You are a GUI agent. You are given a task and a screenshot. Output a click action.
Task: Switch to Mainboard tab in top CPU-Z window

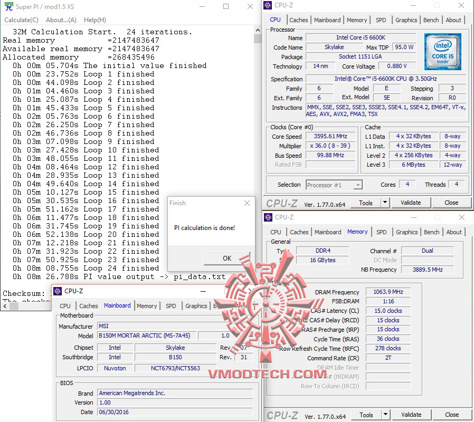point(327,20)
